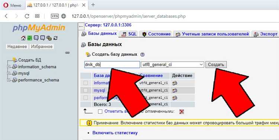The height and width of the screenshot is (140, 279).
Task: Open Состояние tab
Action: (x=157, y=34)
